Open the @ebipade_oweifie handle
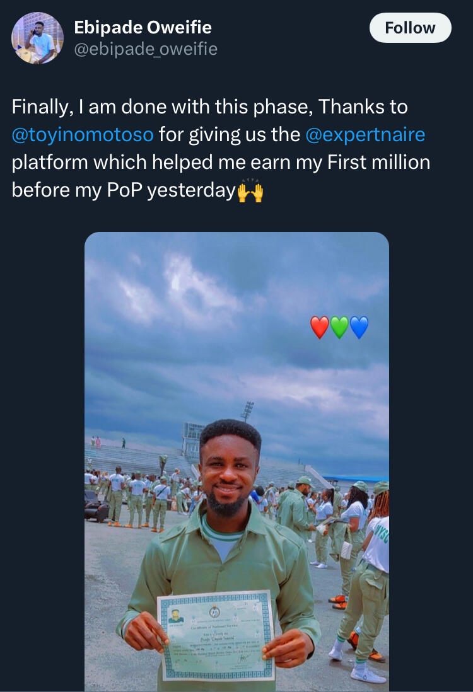Image resolution: width=473 pixels, height=692 pixels. pos(146,49)
